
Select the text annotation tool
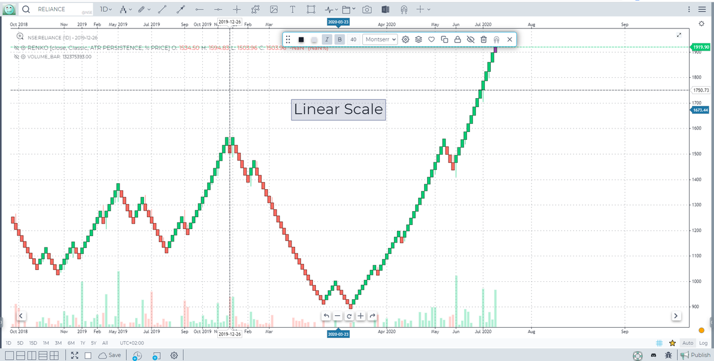292,10
